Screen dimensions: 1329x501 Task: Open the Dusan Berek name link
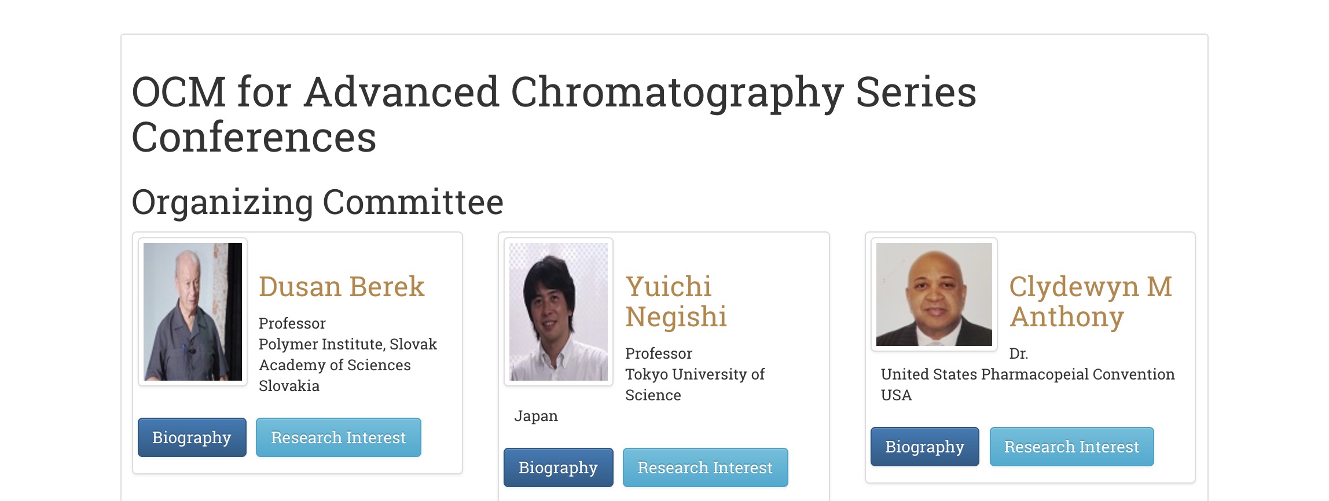(x=342, y=287)
